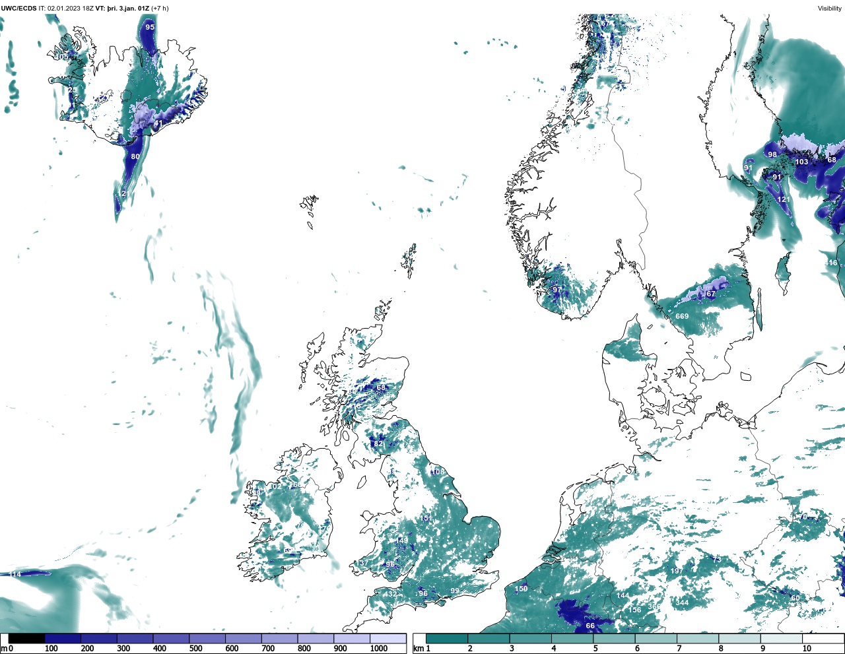Image resolution: width=845 pixels, height=654 pixels.
Task: Click the "(+7 h)" forecast offset text
Action: pos(160,9)
